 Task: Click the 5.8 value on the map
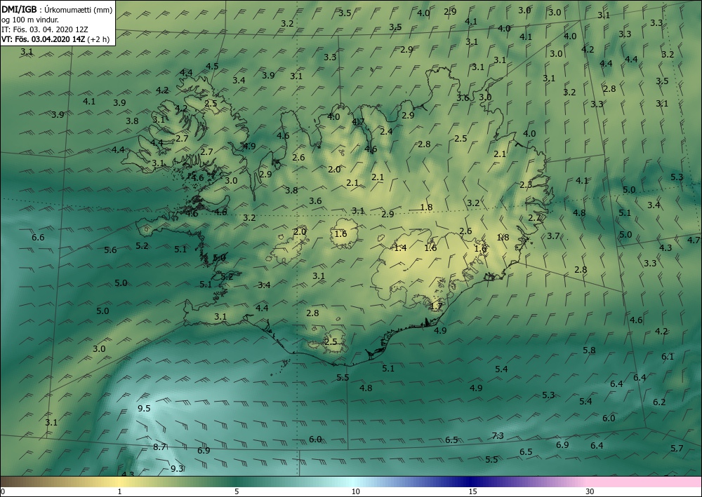[589, 350]
